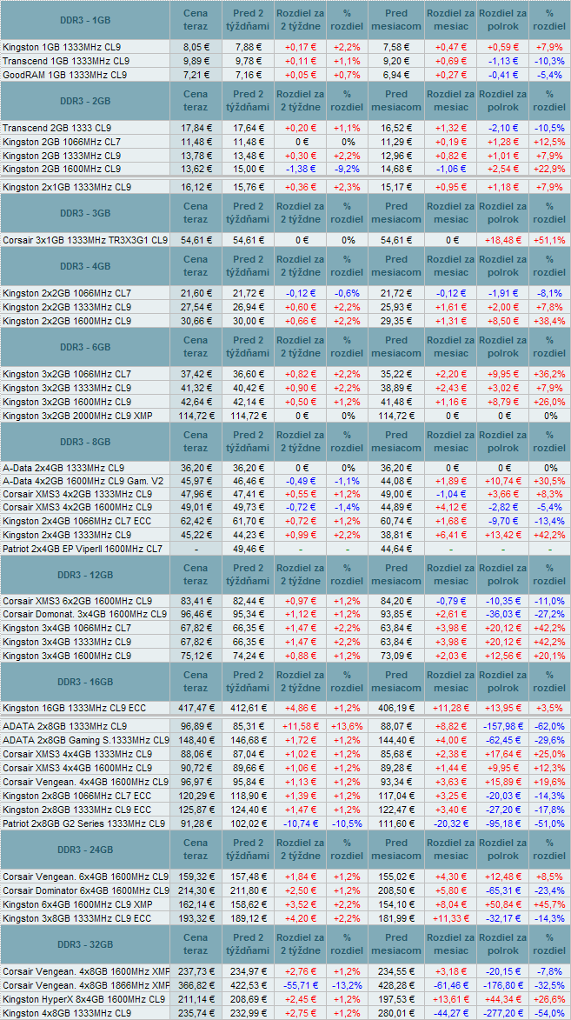Select the "DDR3 - 2GB" section header
The height and width of the screenshot is (1020, 571).
[85, 101]
